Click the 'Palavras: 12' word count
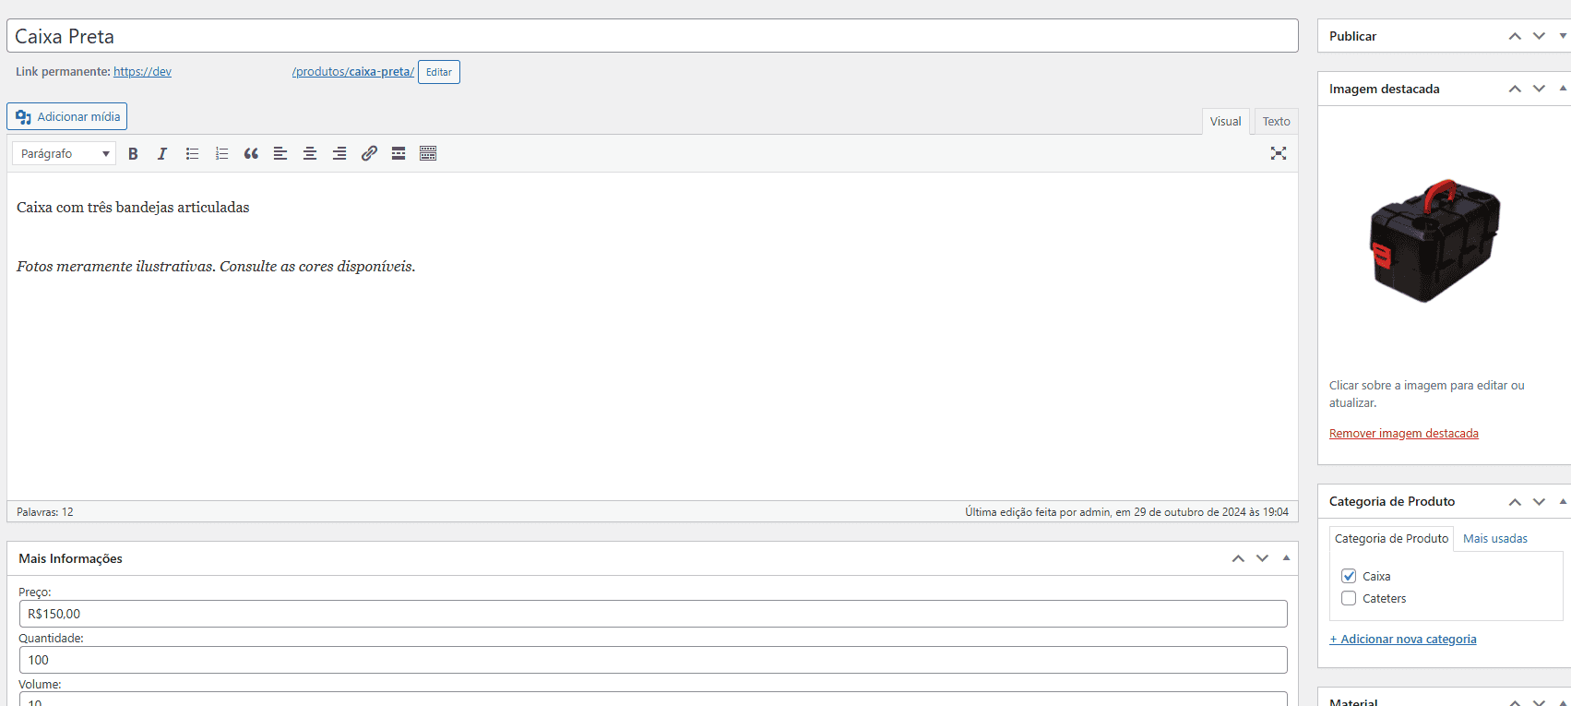 tap(45, 512)
